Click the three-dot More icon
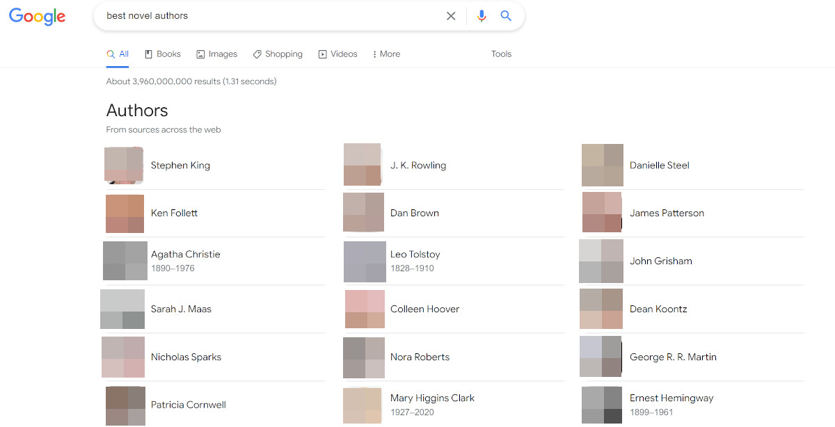Screen dimensions: 835x427 coord(376,54)
